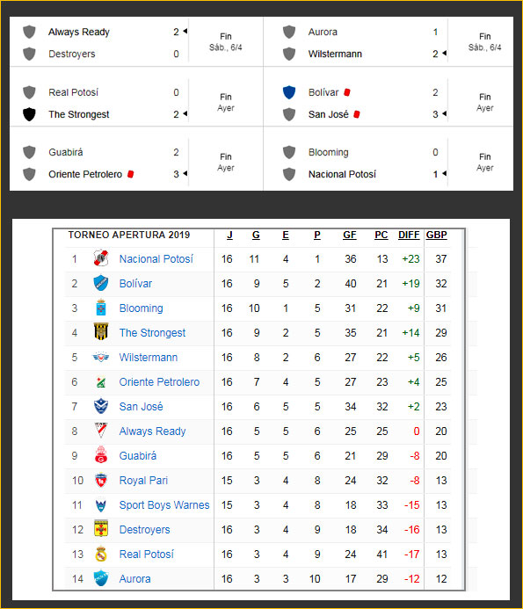The image size is (523, 609).
Task: Click the Blooming club crest
Action: click(101, 308)
